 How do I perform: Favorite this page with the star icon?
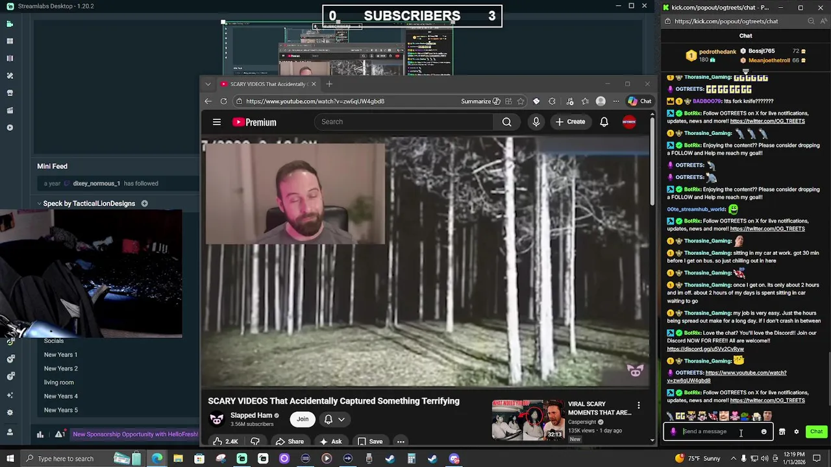pos(520,101)
